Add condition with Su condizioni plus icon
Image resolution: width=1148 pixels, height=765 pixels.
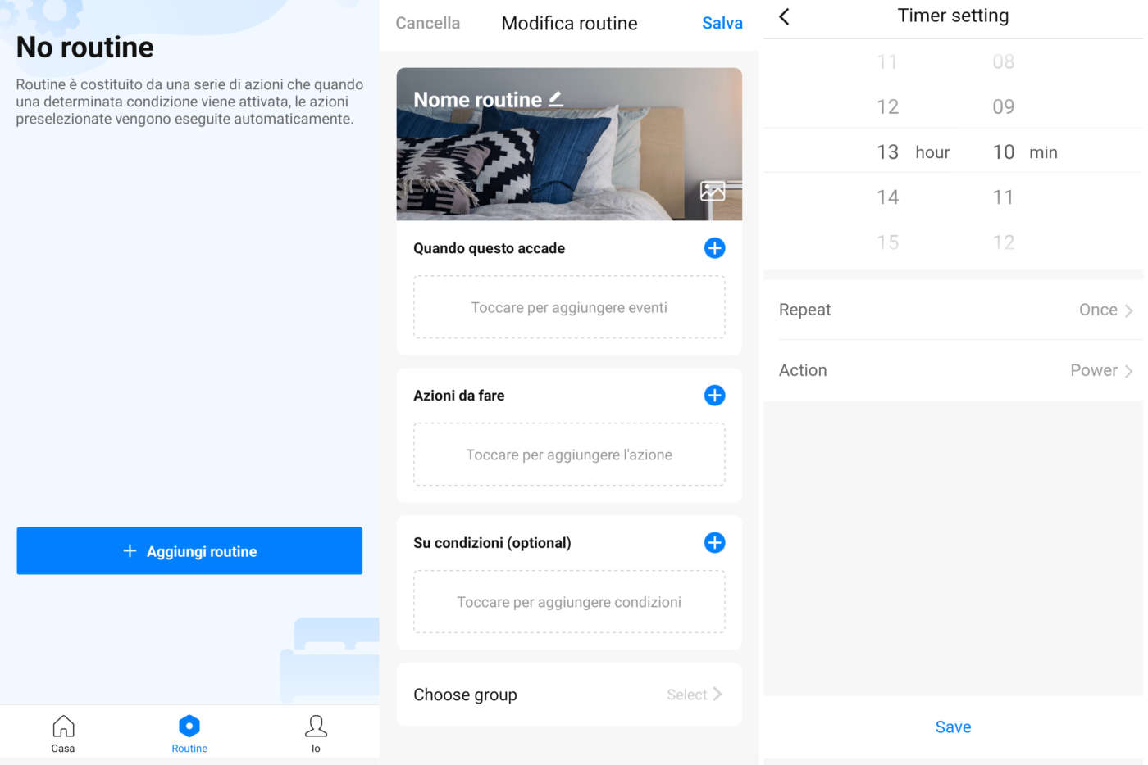tap(714, 543)
